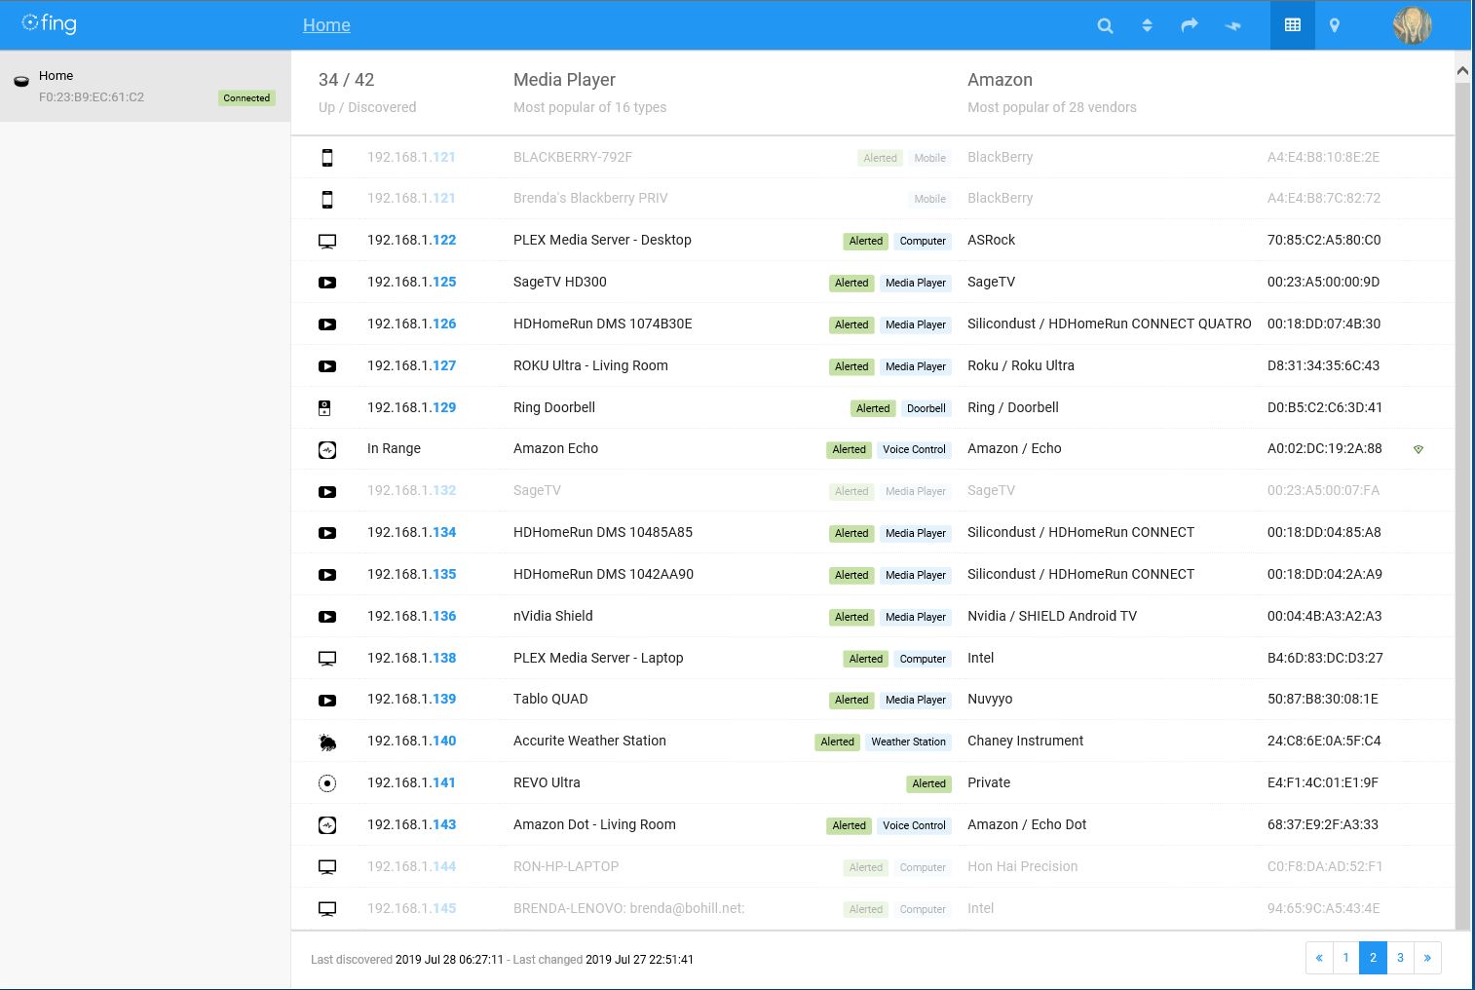
Task: Click the Home breadcrumb link
Action: 326,25
